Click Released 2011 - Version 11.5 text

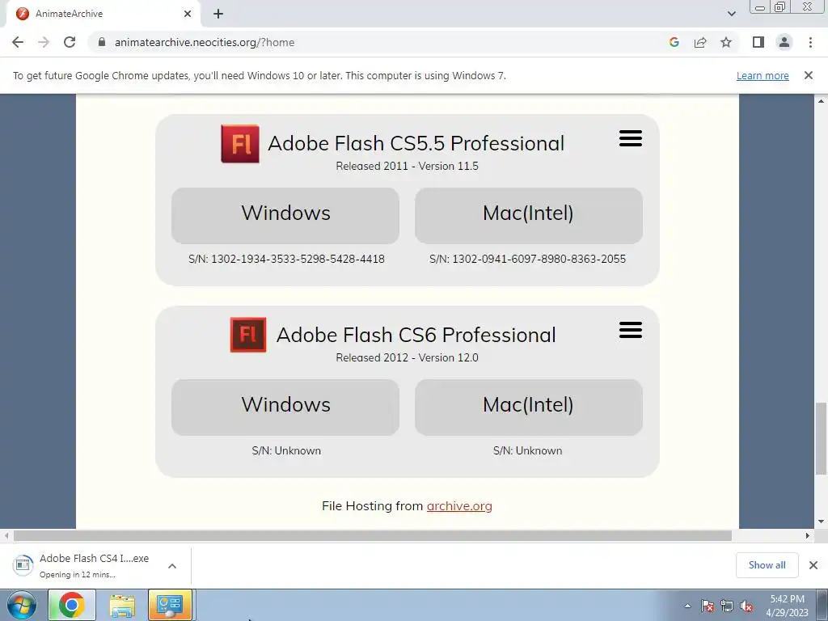click(x=408, y=166)
